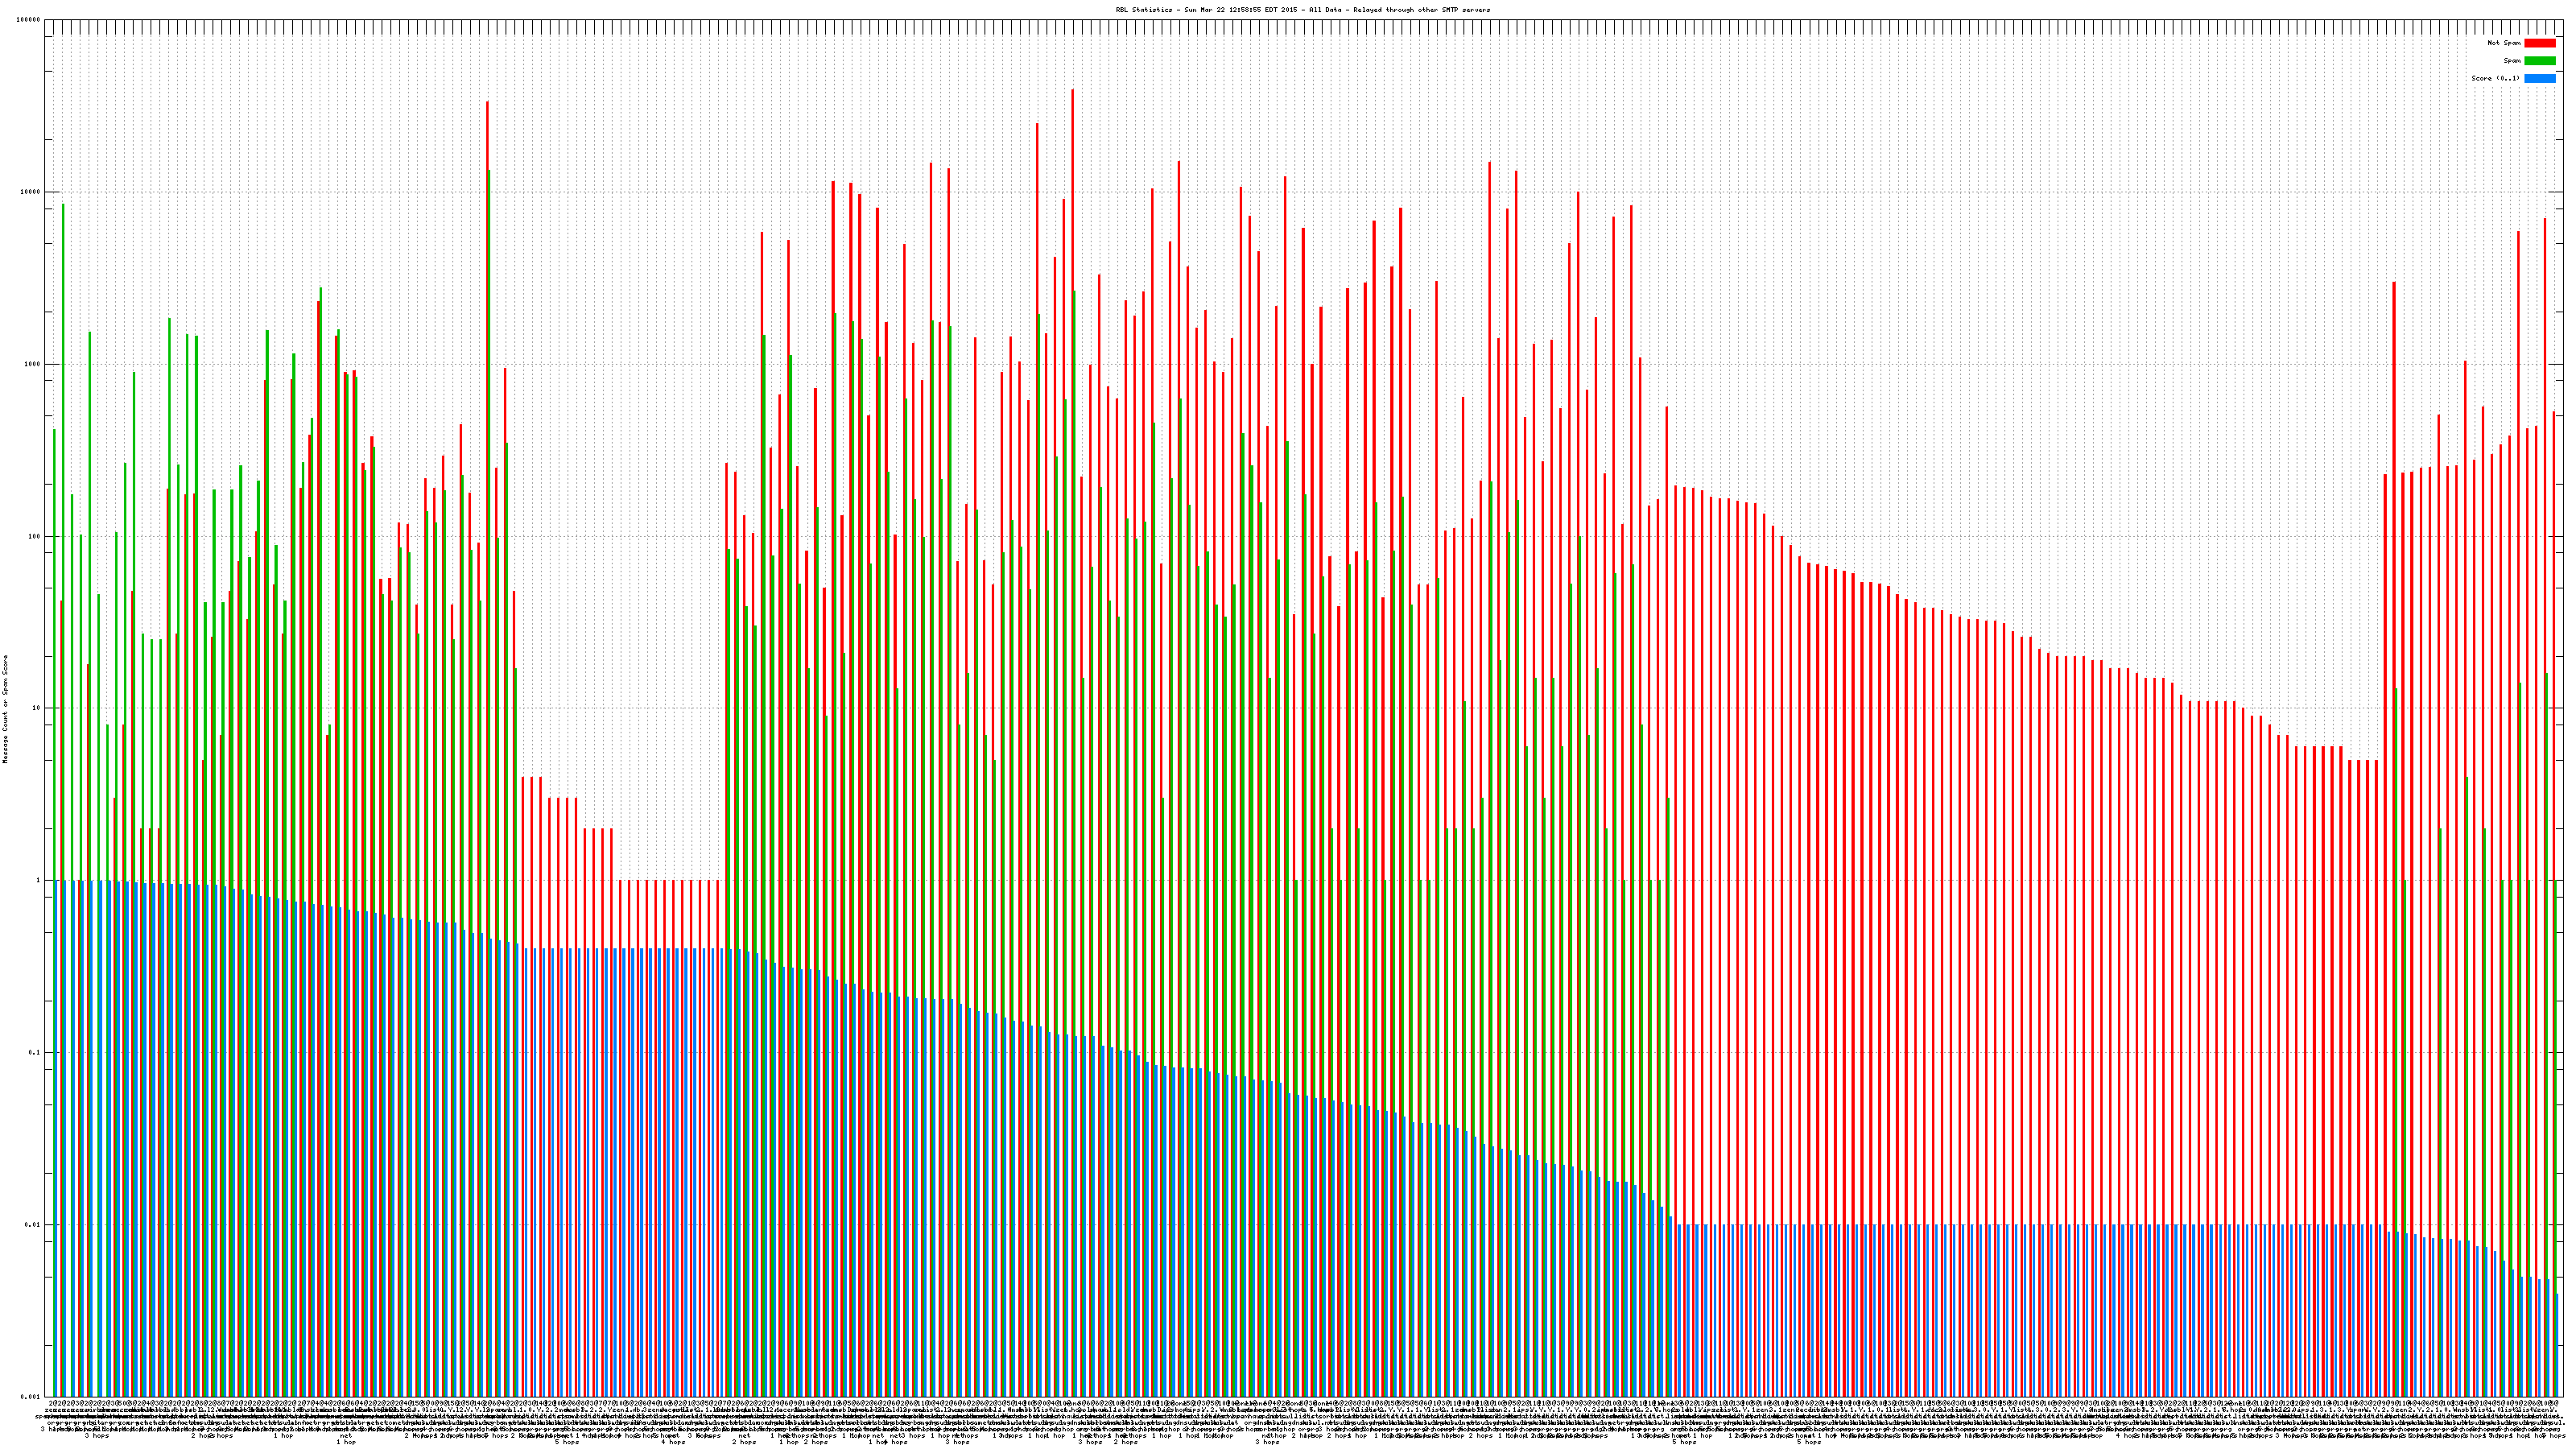Click the 1000 y-axis tick label
The height and width of the screenshot is (1449, 2576).
click(x=33, y=364)
